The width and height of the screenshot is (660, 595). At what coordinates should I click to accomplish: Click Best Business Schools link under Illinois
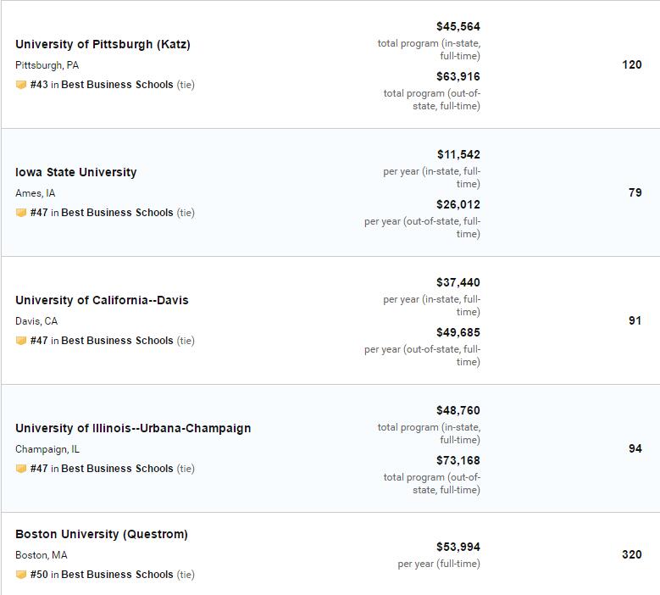point(117,469)
